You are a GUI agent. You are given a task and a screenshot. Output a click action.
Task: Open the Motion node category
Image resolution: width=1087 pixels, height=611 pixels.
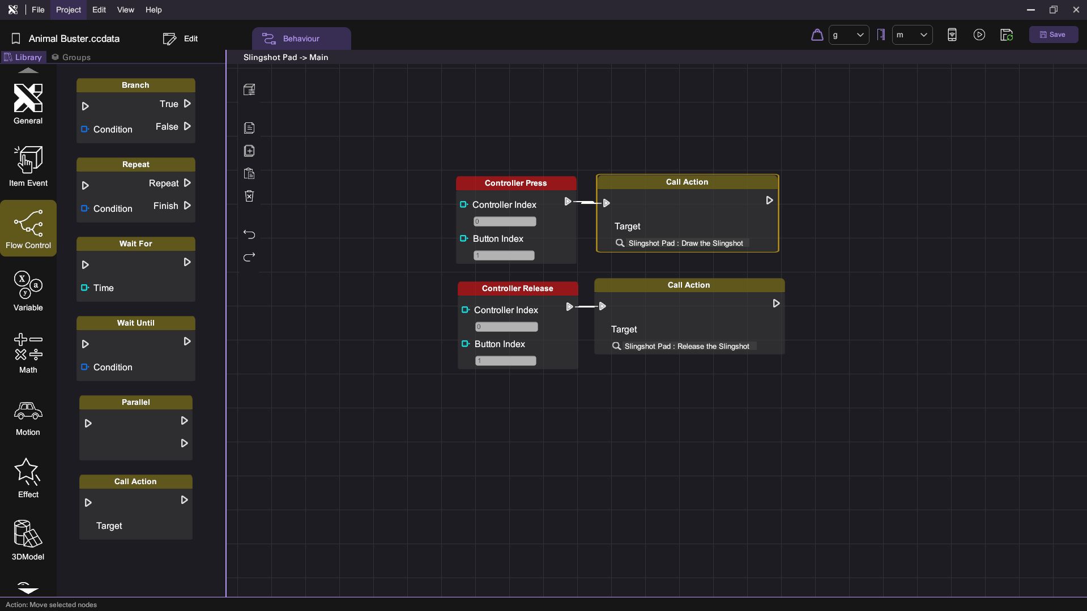point(28,418)
